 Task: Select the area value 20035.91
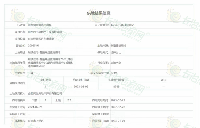34,46
